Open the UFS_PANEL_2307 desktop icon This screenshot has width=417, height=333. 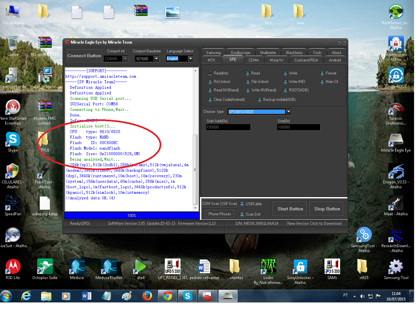[173, 267]
